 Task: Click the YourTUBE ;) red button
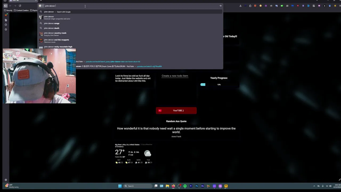click(x=176, y=111)
